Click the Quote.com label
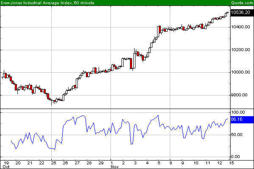 click(x=242, y=3)
